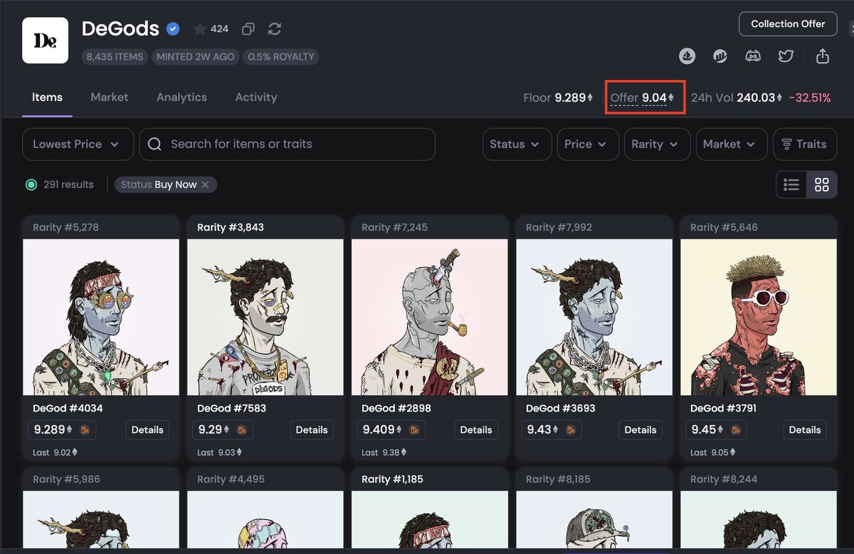
Task: Click the Collection Offer button
Action: 788,23
